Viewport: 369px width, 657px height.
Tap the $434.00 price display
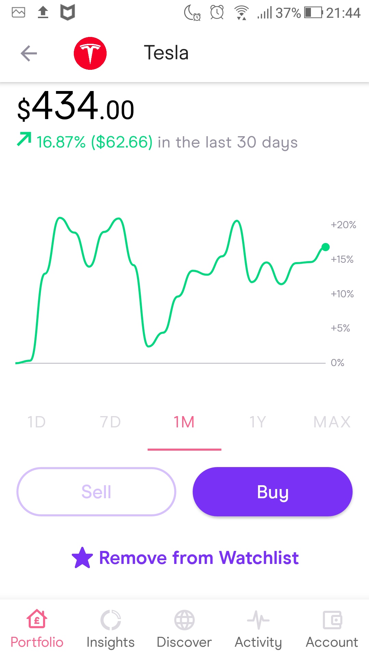76,106
